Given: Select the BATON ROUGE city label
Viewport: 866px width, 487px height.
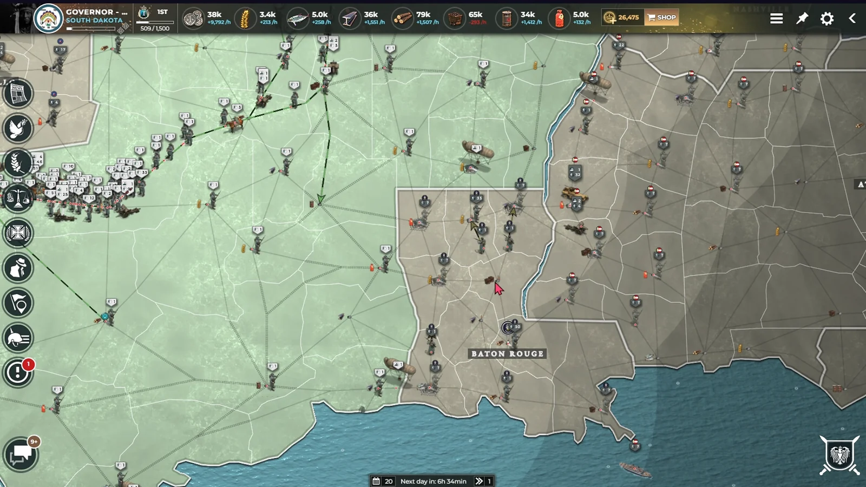Looking at the screenshot, I should 507,354.
